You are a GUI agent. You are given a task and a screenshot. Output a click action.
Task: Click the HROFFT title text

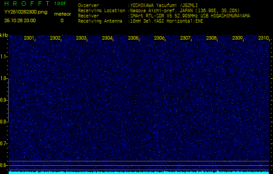point(27,3)
